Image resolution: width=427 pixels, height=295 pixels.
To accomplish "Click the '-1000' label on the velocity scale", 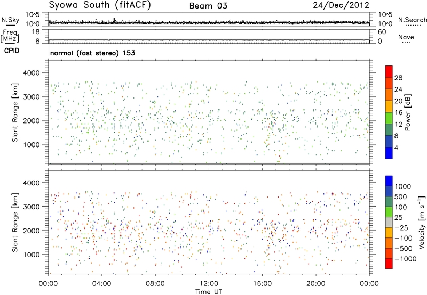I will point(405,259).
